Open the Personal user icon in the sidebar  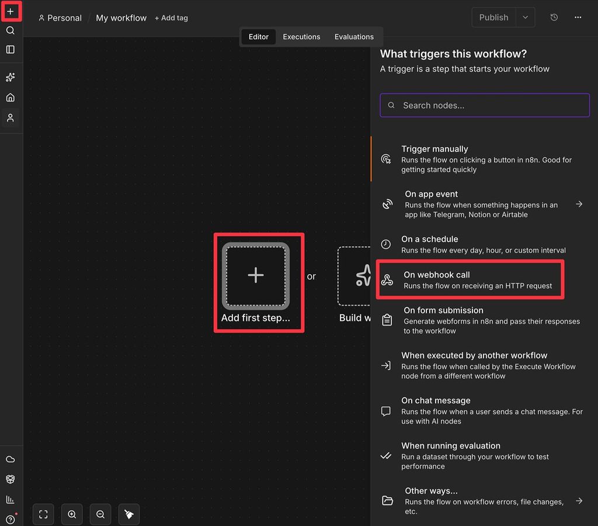(x=11, y=117)
